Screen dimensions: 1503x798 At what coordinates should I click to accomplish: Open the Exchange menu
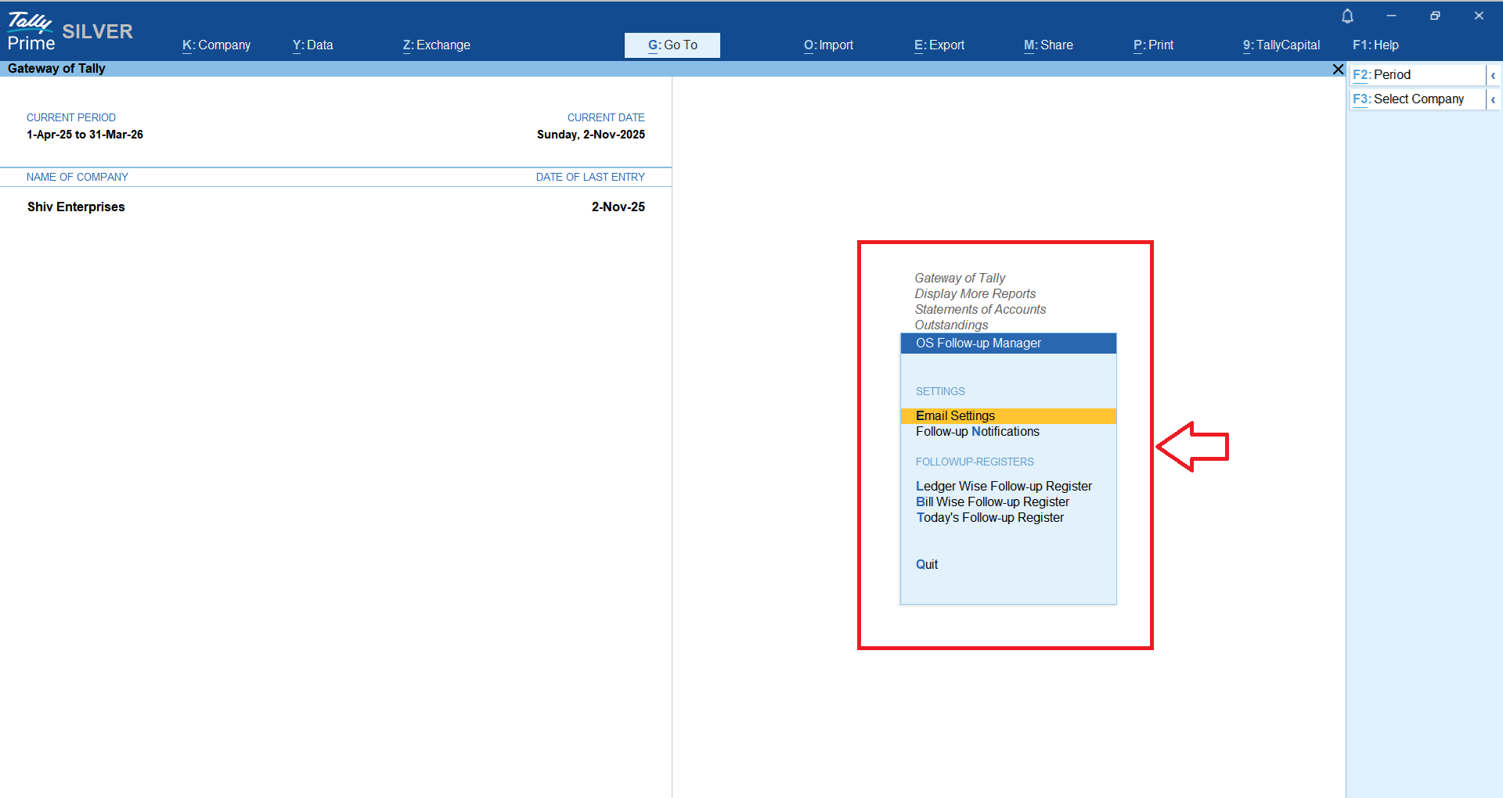[x=436, y=45]
